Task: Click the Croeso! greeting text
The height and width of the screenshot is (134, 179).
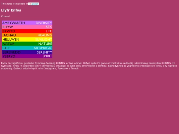Action: click(5, 17)
